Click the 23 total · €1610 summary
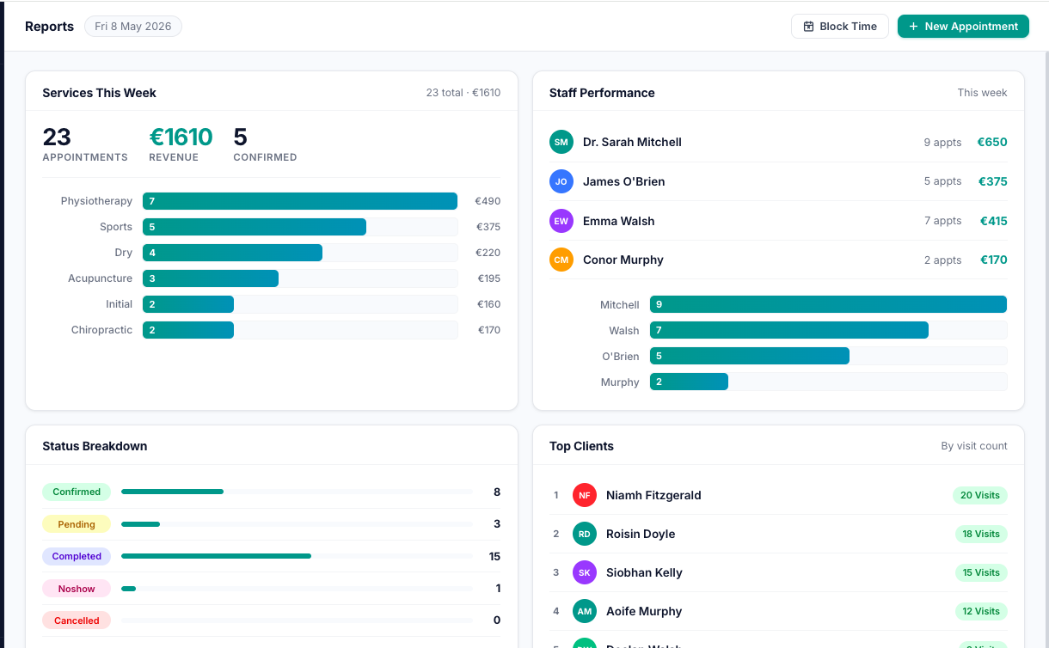Viewport: 1049px width, 648px height. click(463, 93)
